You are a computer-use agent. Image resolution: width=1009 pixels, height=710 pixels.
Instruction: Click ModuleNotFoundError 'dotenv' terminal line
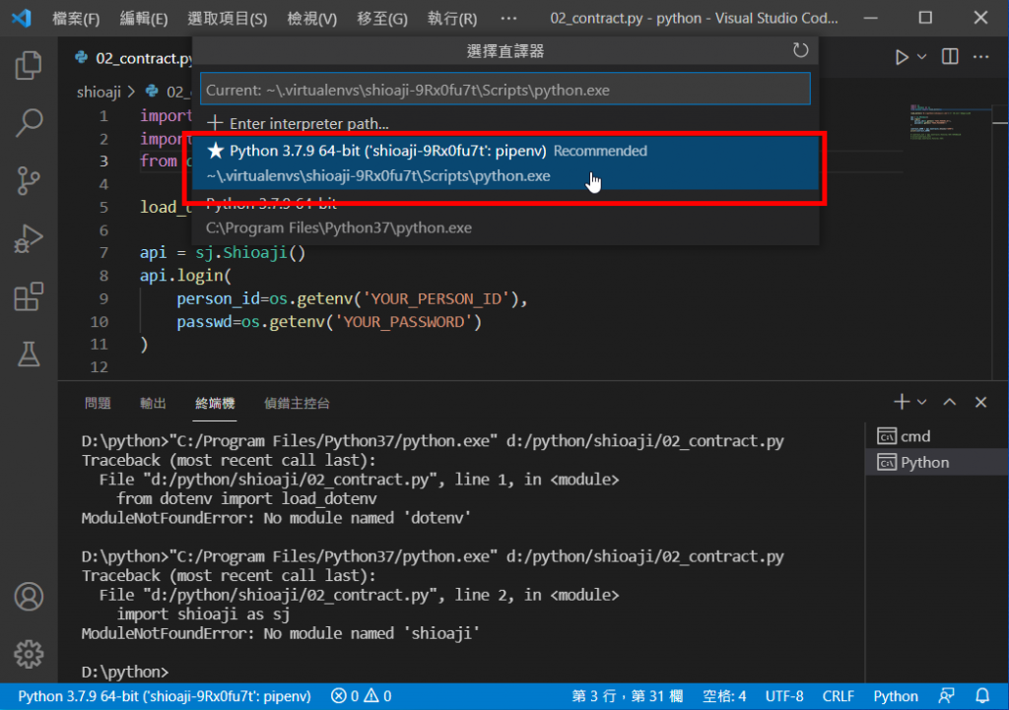tap(276, 518)
